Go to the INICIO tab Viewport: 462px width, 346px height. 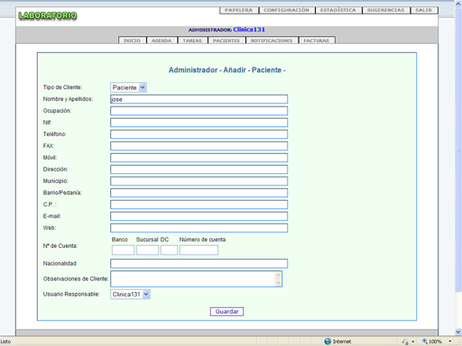click(132, 41)
